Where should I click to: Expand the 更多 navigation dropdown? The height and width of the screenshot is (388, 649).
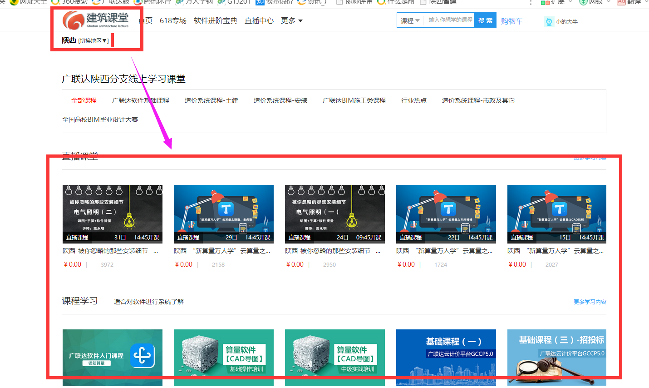[292, 21]
